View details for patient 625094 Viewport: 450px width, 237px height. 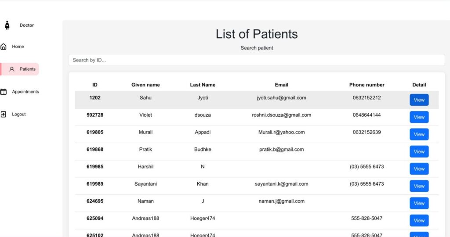point(419,220)
